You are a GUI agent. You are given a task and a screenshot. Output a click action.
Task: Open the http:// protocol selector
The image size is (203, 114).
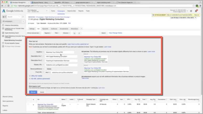point(48,73)
